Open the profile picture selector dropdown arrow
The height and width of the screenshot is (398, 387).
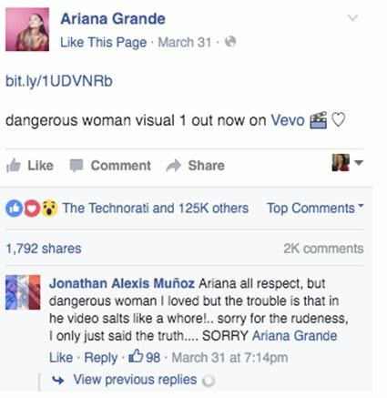359,163
